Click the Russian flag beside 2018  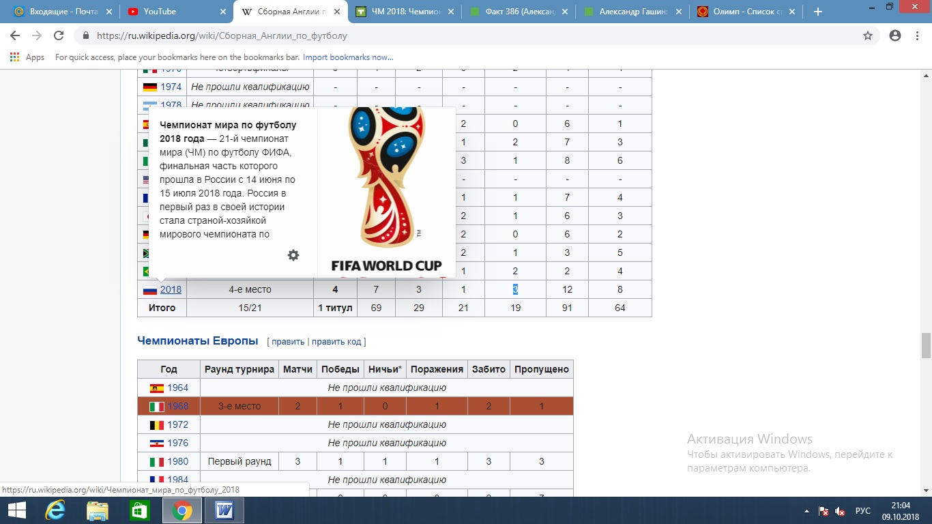click(x=149, y=290)
